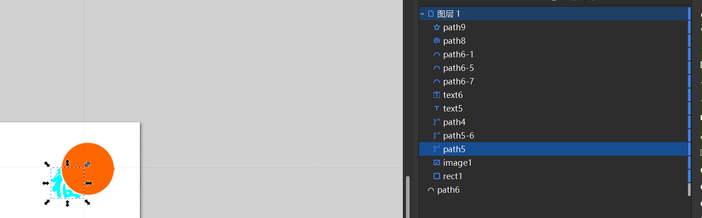Click the arc icon beside path6
Image resolution: width=702 pixels, height=218 pixels.
(x=430, y=190)
